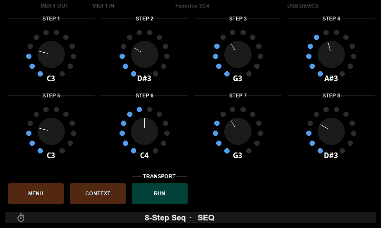
Task: Click the STEP 1 knob
Action: (x=51, y=54)
